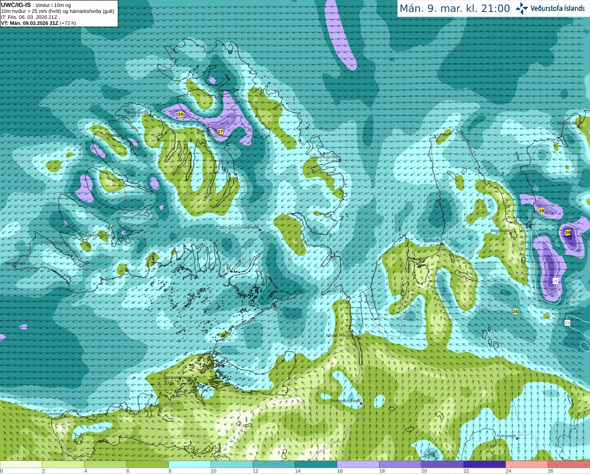Click the Gjögurflugvöllur station label

pos(324,157)
